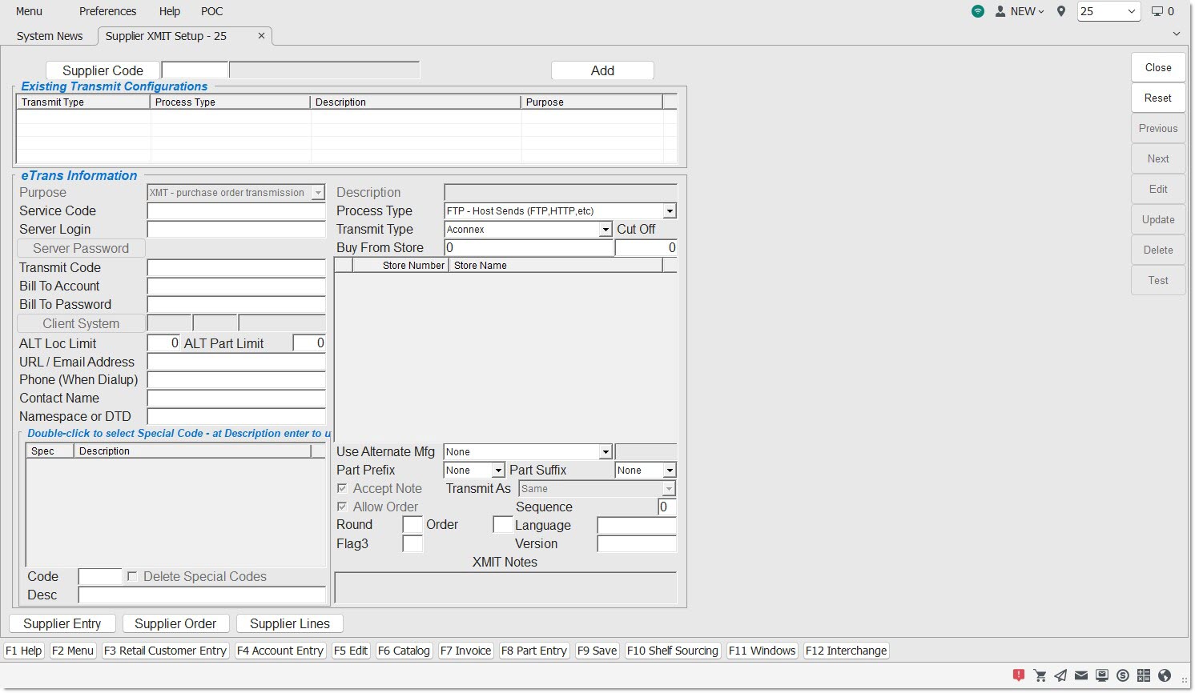The width and height of the screenshot is (1195, 693).
Task: Click the green Wi-Fi connection icon
Action: pos(978,11)
